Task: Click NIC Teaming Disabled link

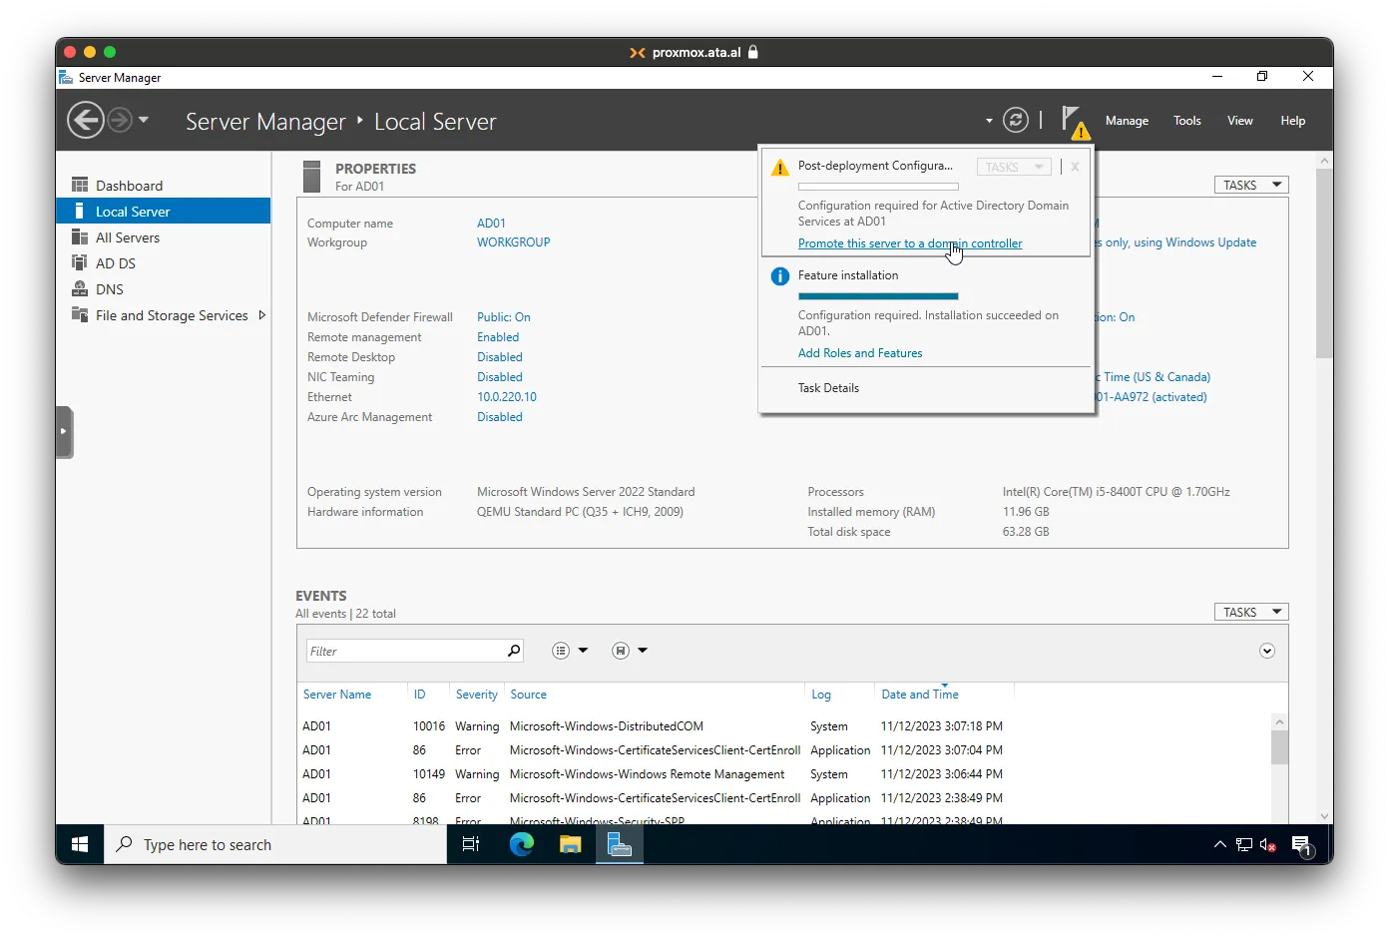Action: point(500,377)
